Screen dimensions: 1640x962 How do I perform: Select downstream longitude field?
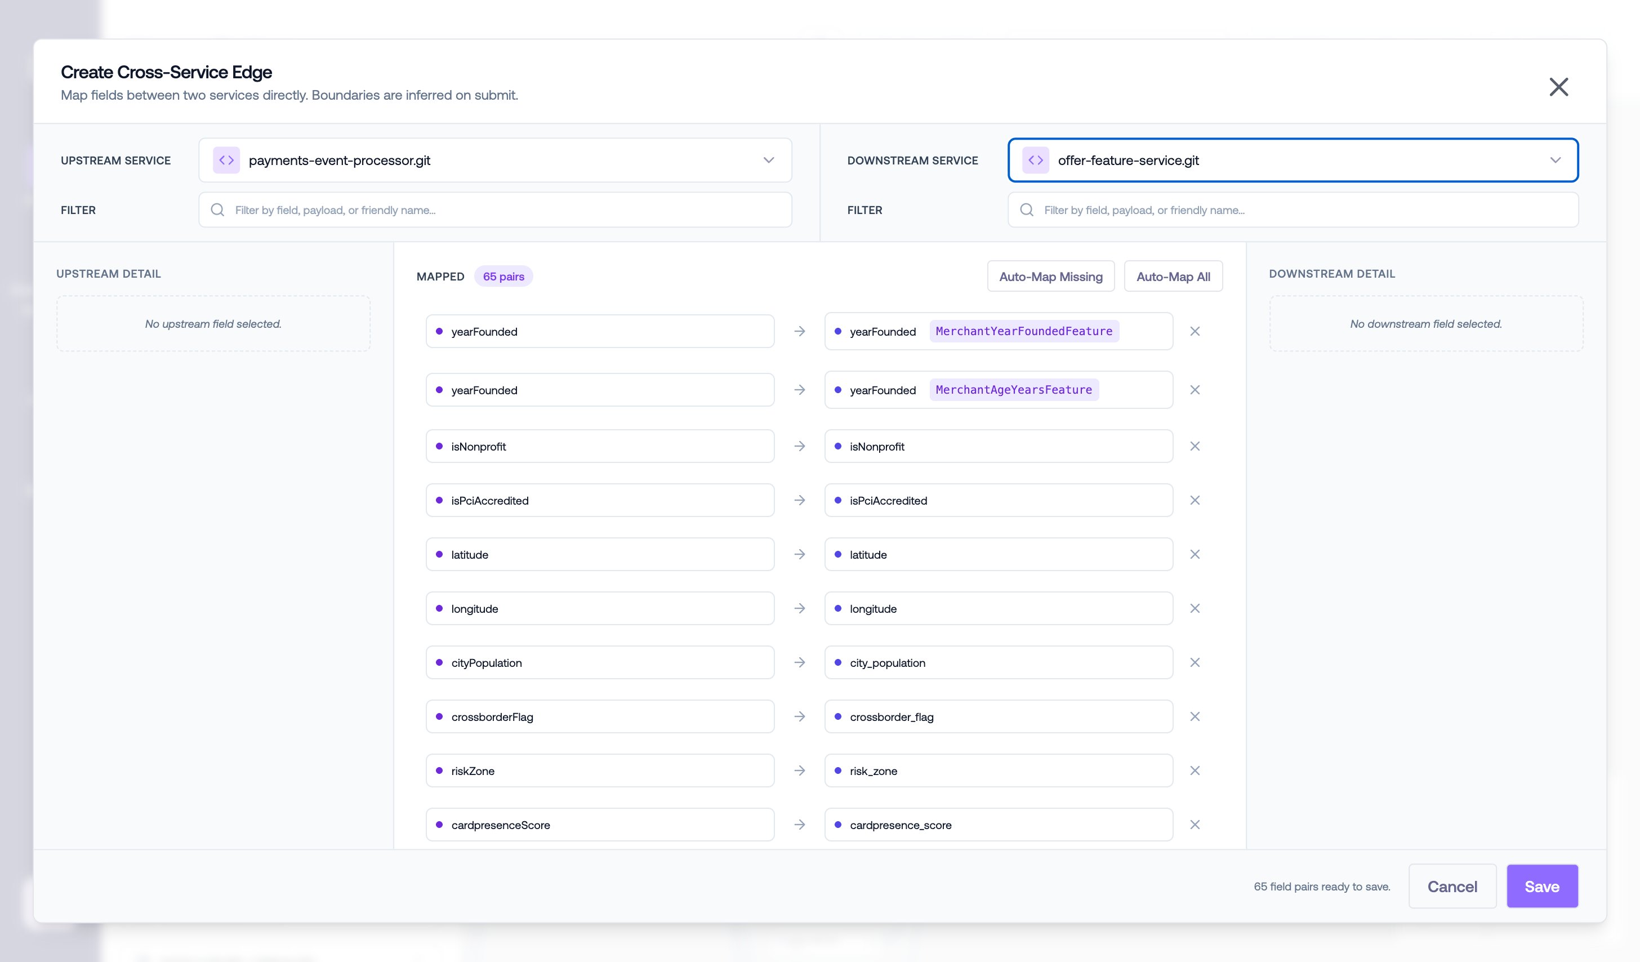coord(999,609)
